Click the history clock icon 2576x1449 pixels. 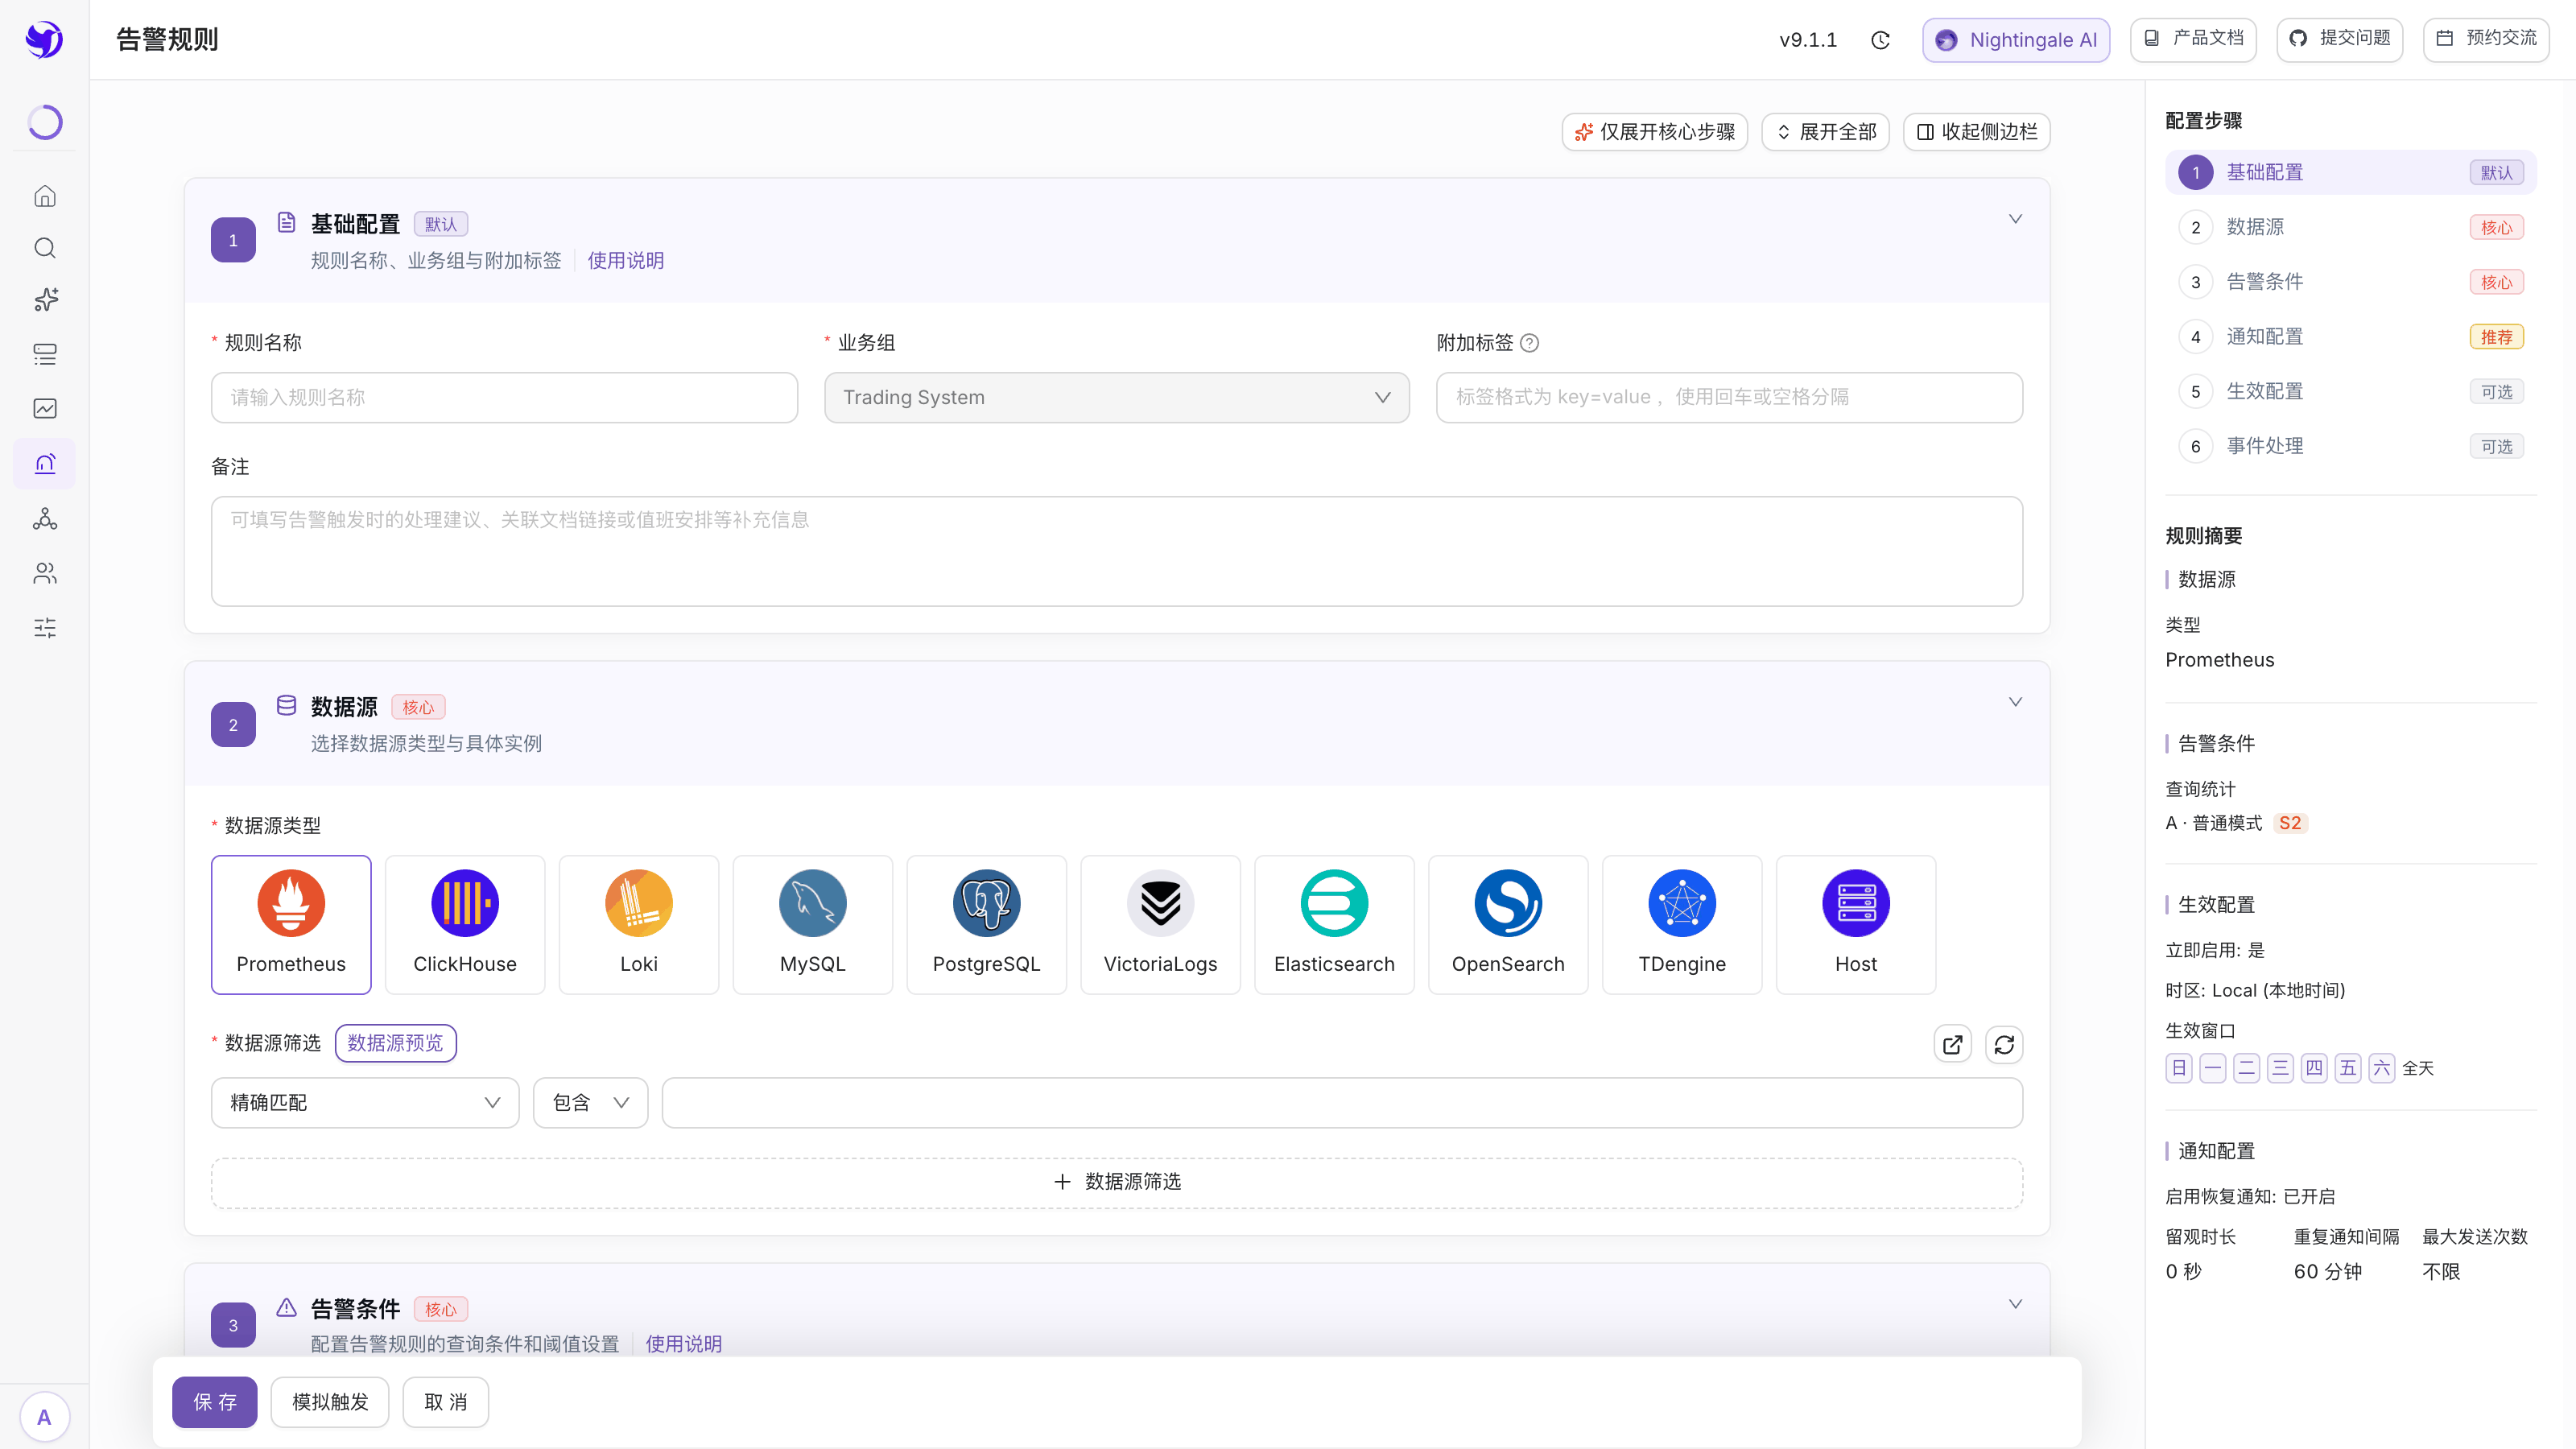coord(1880,40)
